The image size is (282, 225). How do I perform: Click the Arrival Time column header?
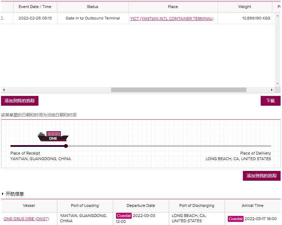[253, 205]
